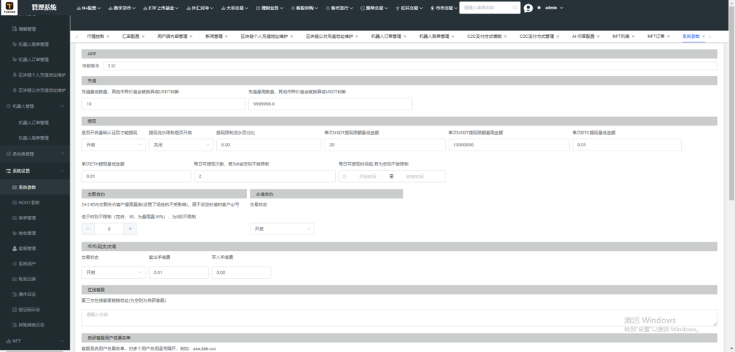Click the page vertical scrollbar
Screen dimensions: 735x352
pos(731,103)
